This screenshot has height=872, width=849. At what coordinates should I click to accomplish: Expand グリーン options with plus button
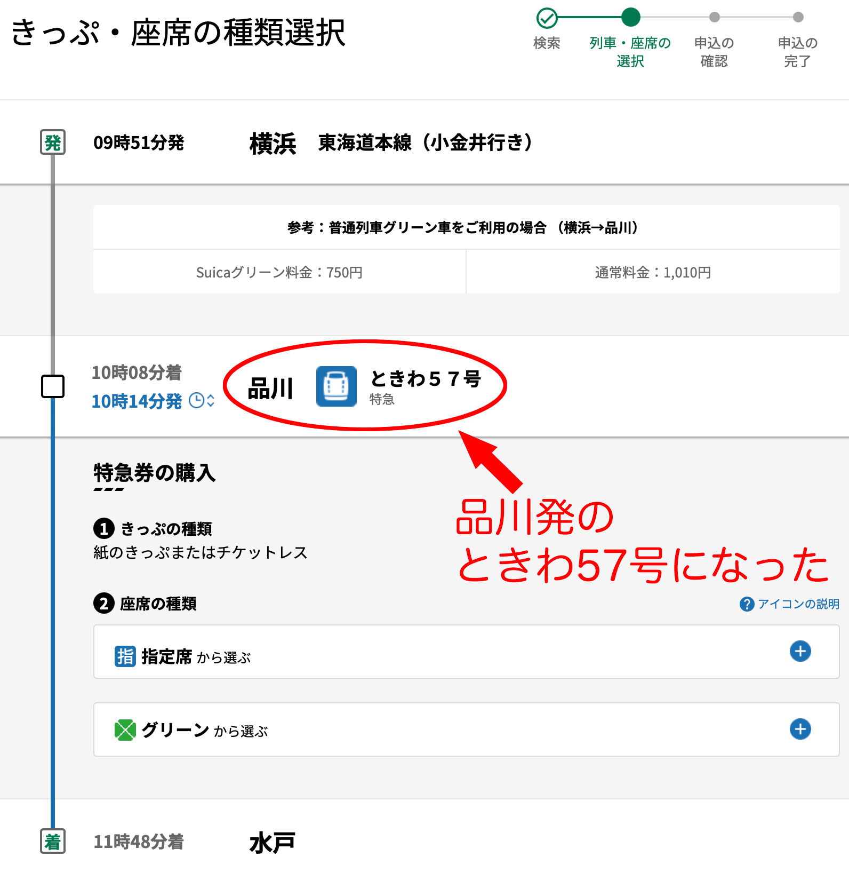pyautogui.click(x=800, y=729)
